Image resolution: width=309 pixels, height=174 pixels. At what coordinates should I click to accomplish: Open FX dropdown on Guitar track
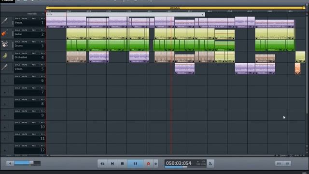point(42,30)
